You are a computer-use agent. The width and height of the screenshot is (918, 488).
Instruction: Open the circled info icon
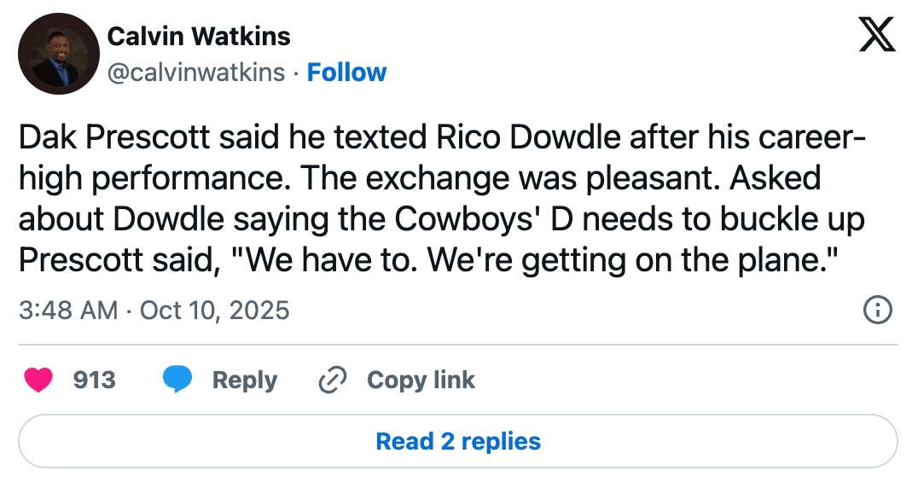point(878,310)
